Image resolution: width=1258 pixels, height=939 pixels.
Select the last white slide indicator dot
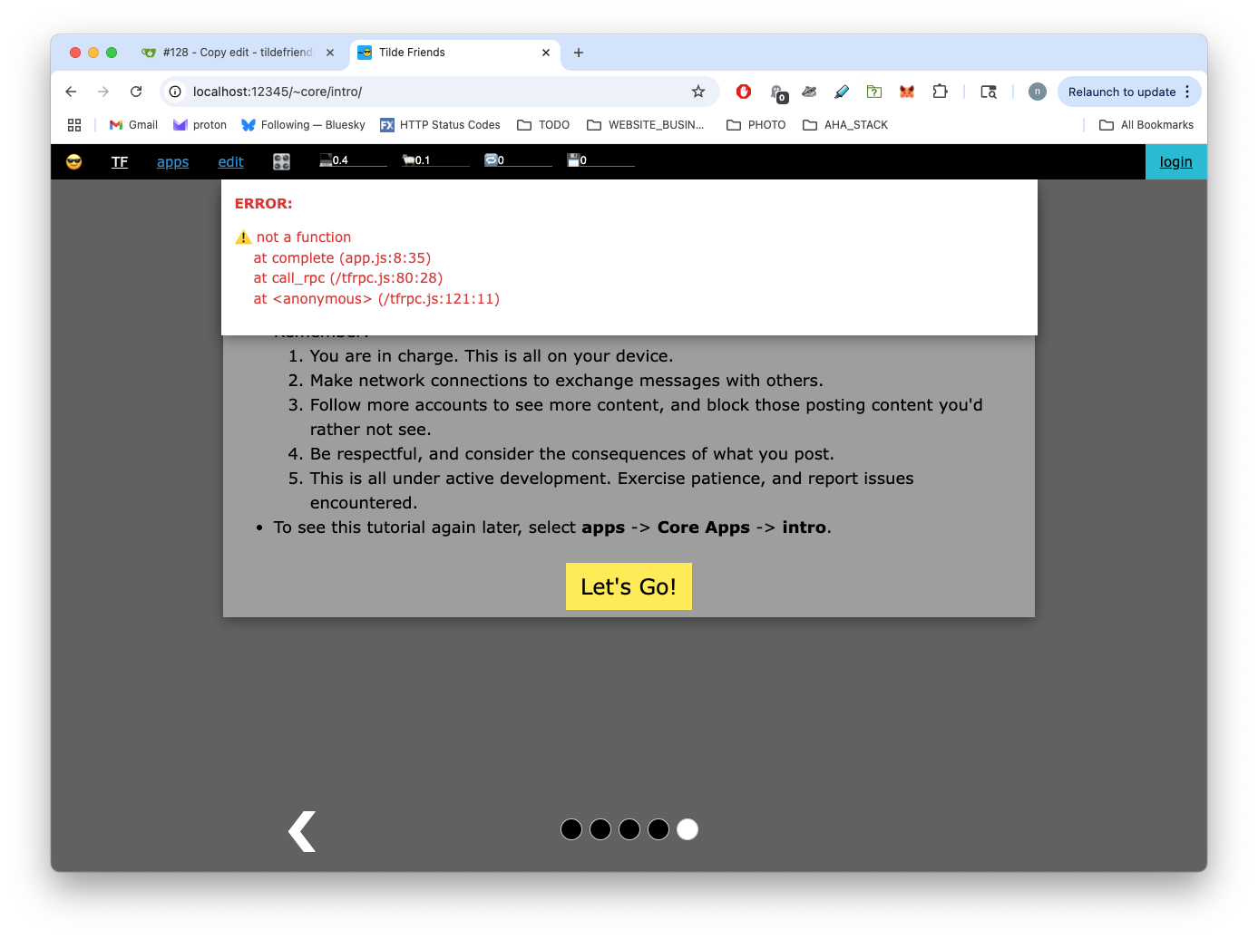point(688,829)
